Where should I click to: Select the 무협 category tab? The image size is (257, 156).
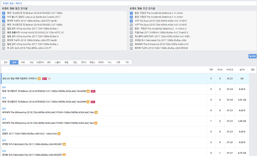66,62
